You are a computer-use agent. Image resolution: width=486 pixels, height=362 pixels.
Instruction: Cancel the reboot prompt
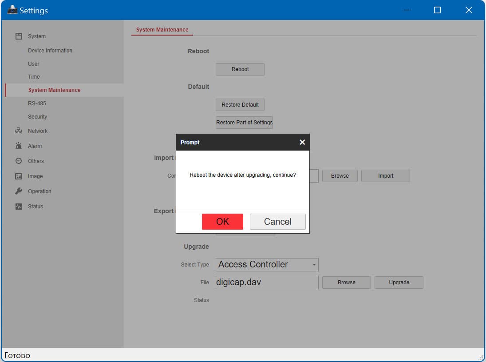tap(278, 222)
